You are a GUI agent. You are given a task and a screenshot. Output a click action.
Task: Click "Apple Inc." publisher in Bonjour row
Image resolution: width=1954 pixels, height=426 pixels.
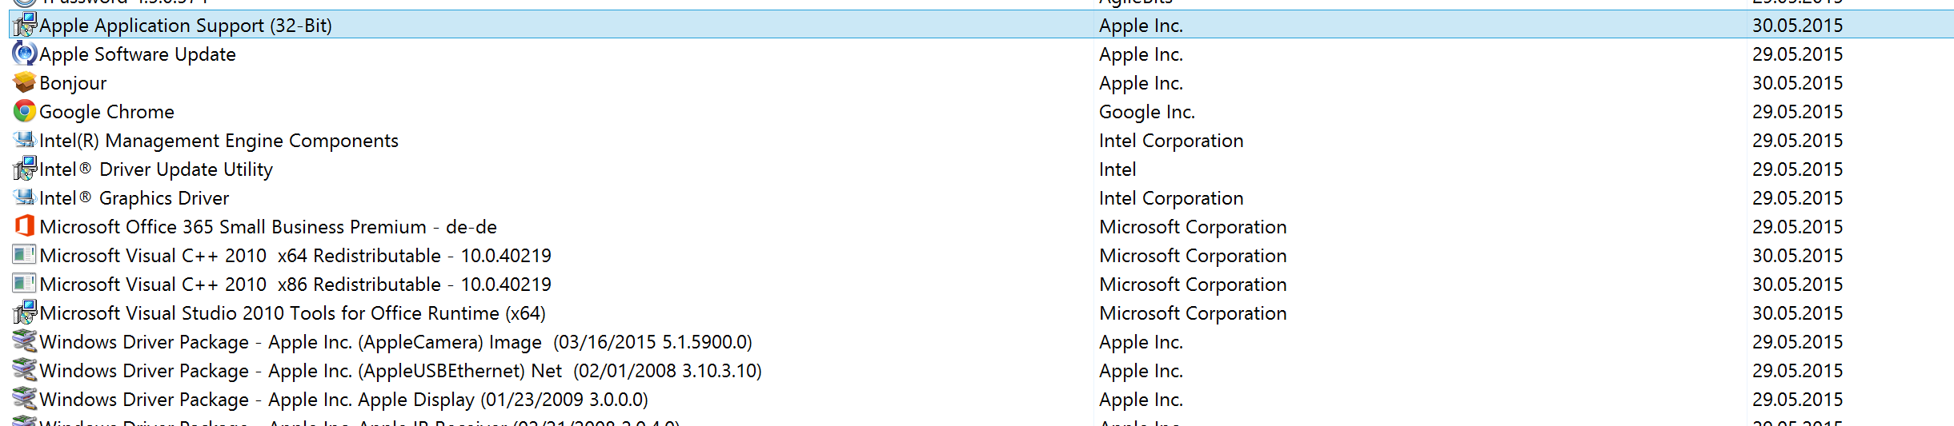point(1141,83)
